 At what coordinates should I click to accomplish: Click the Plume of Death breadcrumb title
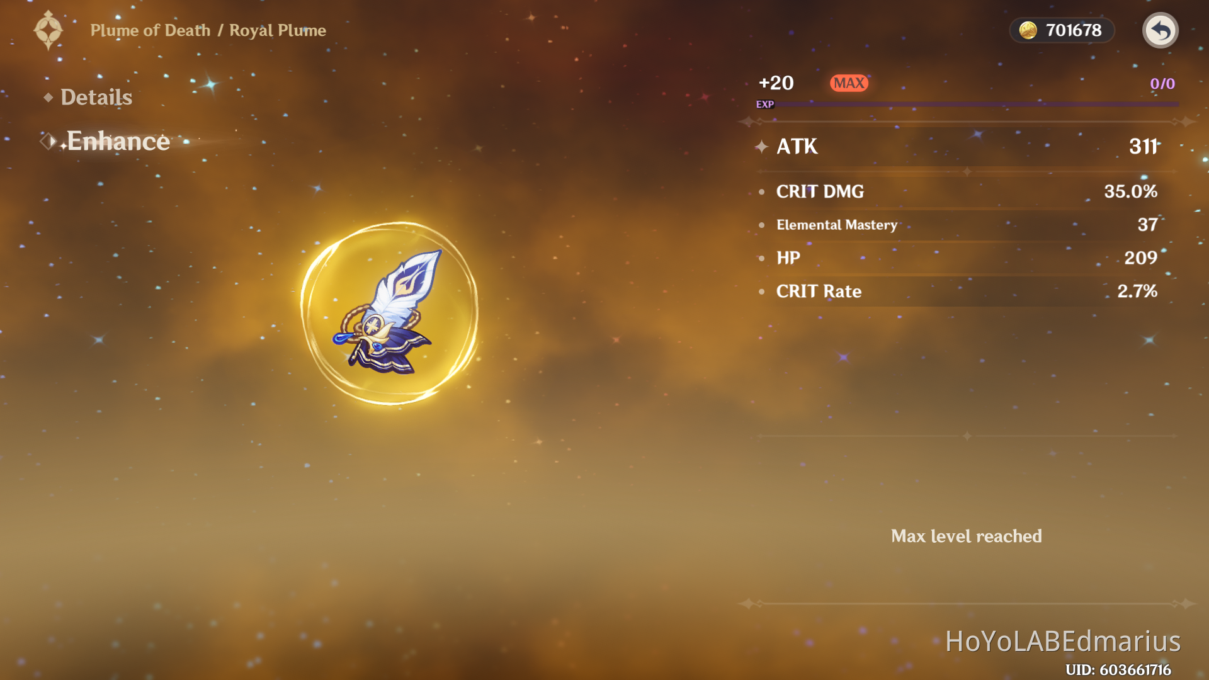150,30
